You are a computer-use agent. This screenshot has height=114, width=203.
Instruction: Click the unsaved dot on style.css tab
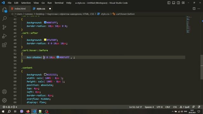(50, 9)
